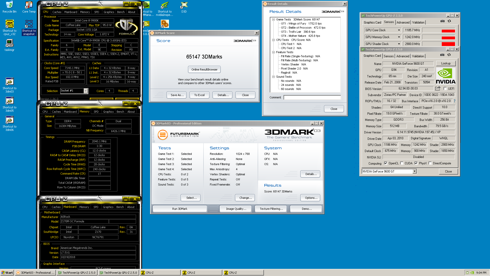490x276 pixels.
Task: Open the Shortcut to 3dm03 desktop icon
Action: pos(9,85)
